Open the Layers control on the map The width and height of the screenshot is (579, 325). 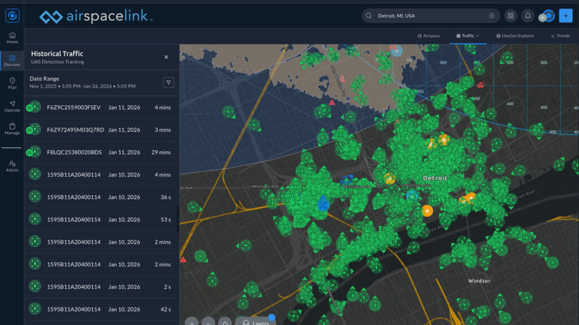tap(256, 322)
